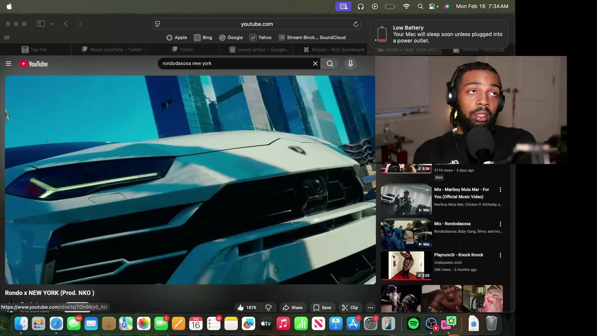Viewport: 597px width, 336px height.
Task: Click the video player area
Action: pyautogui.click(x=190, y=180)
